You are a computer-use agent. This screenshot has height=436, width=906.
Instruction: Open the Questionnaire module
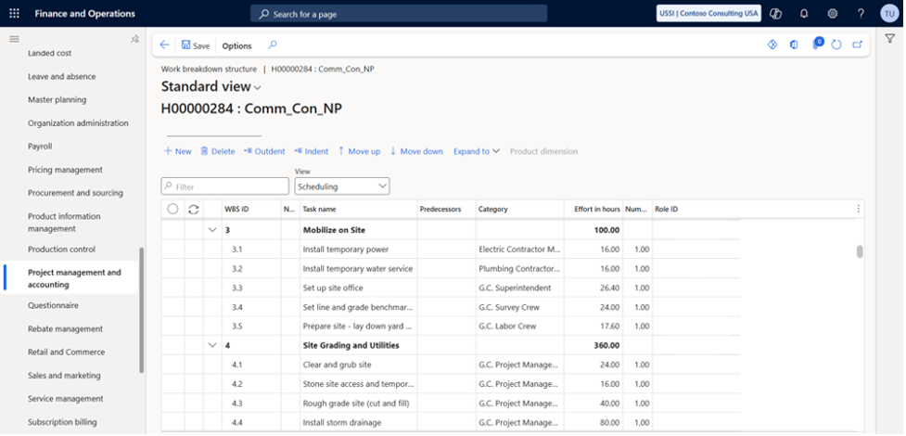tap(53, 305)
